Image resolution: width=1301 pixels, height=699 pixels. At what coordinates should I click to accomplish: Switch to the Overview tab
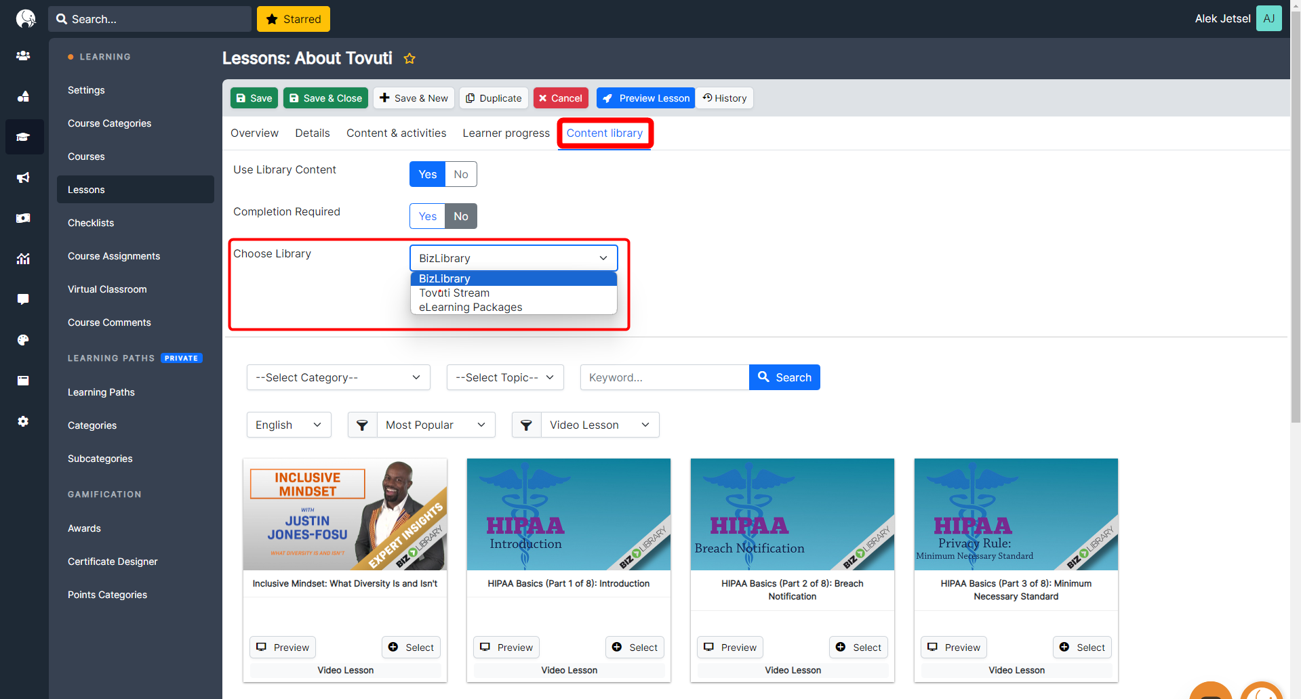tap(254, 133)
